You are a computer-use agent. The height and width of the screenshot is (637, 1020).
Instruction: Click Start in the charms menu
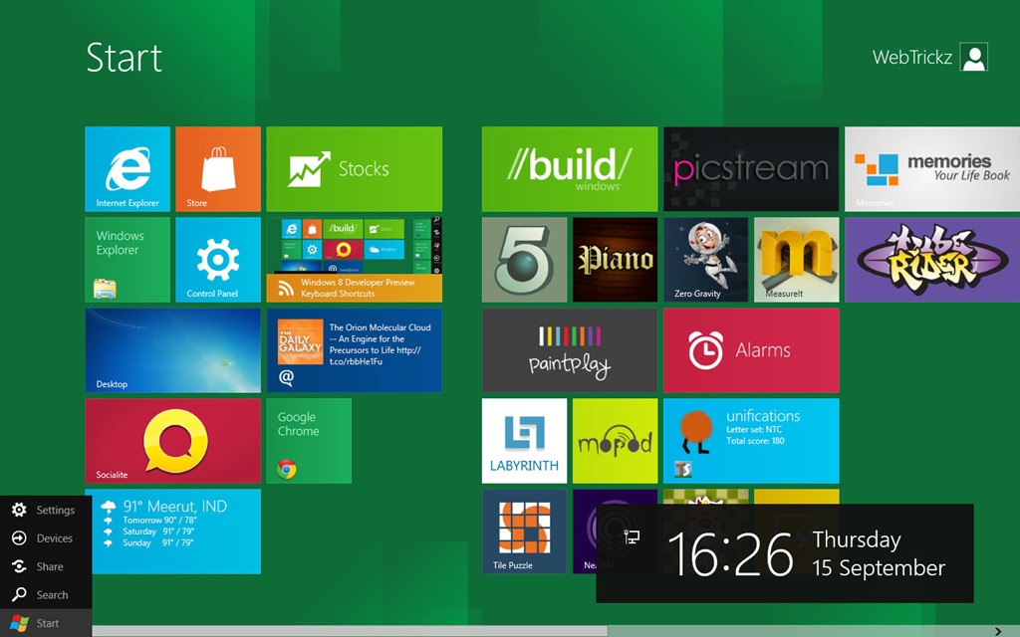[x=46, y=623]
